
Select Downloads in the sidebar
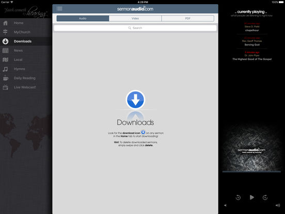26,41
